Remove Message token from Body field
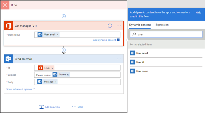This screenshot has width=205, height=113. pos(55,82)
